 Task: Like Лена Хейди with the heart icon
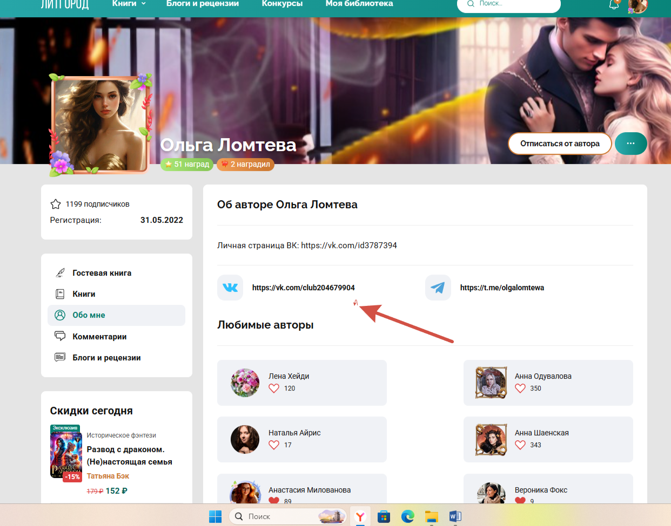[x=274, y=388]
